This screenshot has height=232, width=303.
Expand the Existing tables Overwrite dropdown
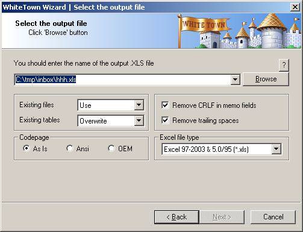139,121
